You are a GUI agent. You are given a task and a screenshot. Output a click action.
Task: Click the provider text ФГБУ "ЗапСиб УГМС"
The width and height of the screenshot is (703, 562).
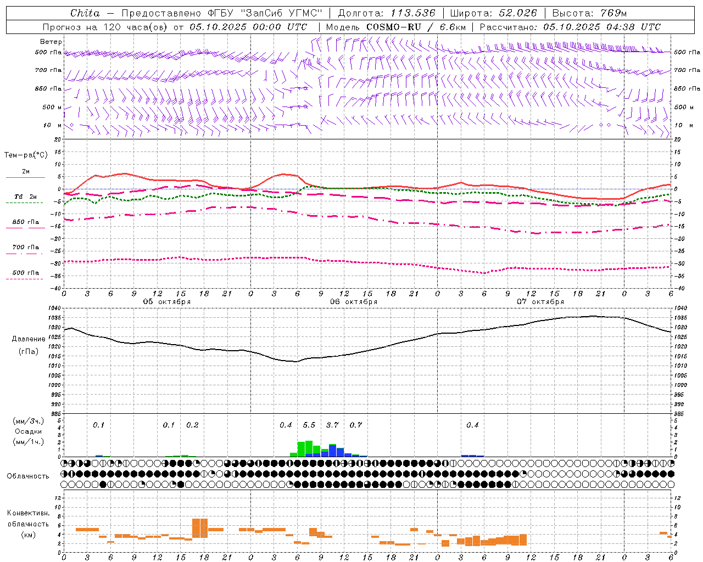coord(265,13)
